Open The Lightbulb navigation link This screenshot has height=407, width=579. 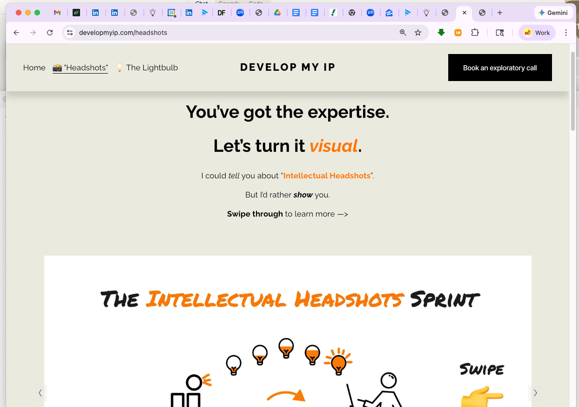(x=147, y=68)
